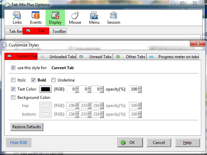Confirm styles with the OK button

[130, 143]
